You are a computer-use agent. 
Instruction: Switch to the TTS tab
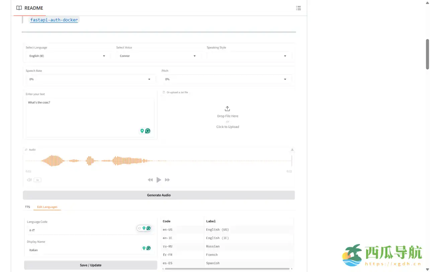click(x=27, y=207)
